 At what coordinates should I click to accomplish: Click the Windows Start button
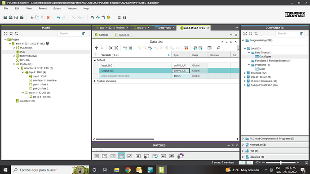click(5, 170)
